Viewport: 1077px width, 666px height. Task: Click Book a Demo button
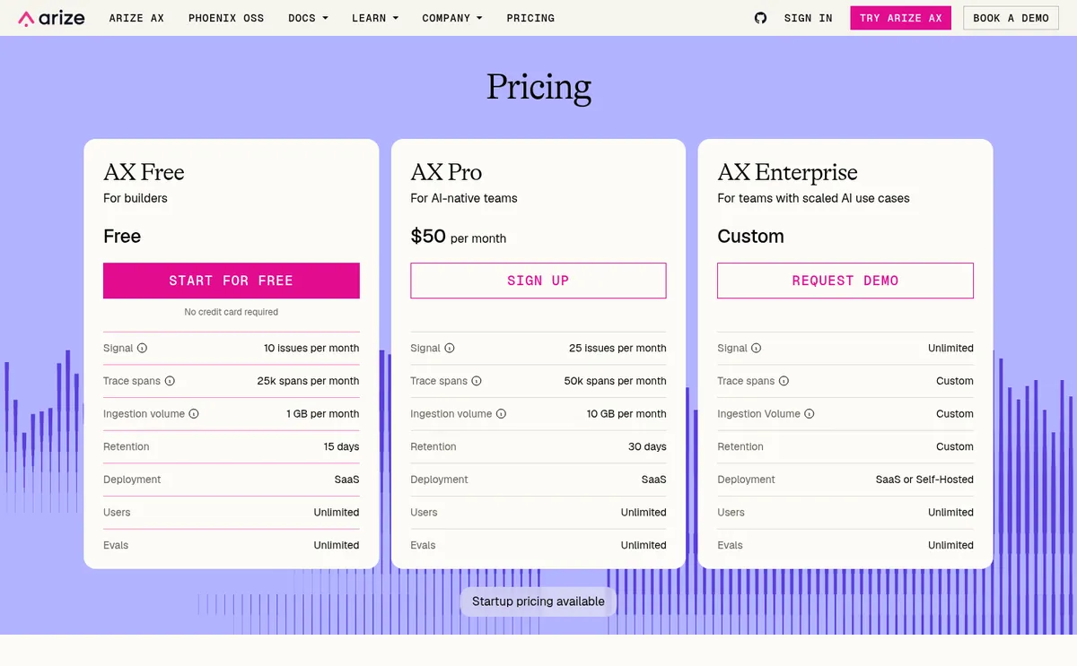1011,18
